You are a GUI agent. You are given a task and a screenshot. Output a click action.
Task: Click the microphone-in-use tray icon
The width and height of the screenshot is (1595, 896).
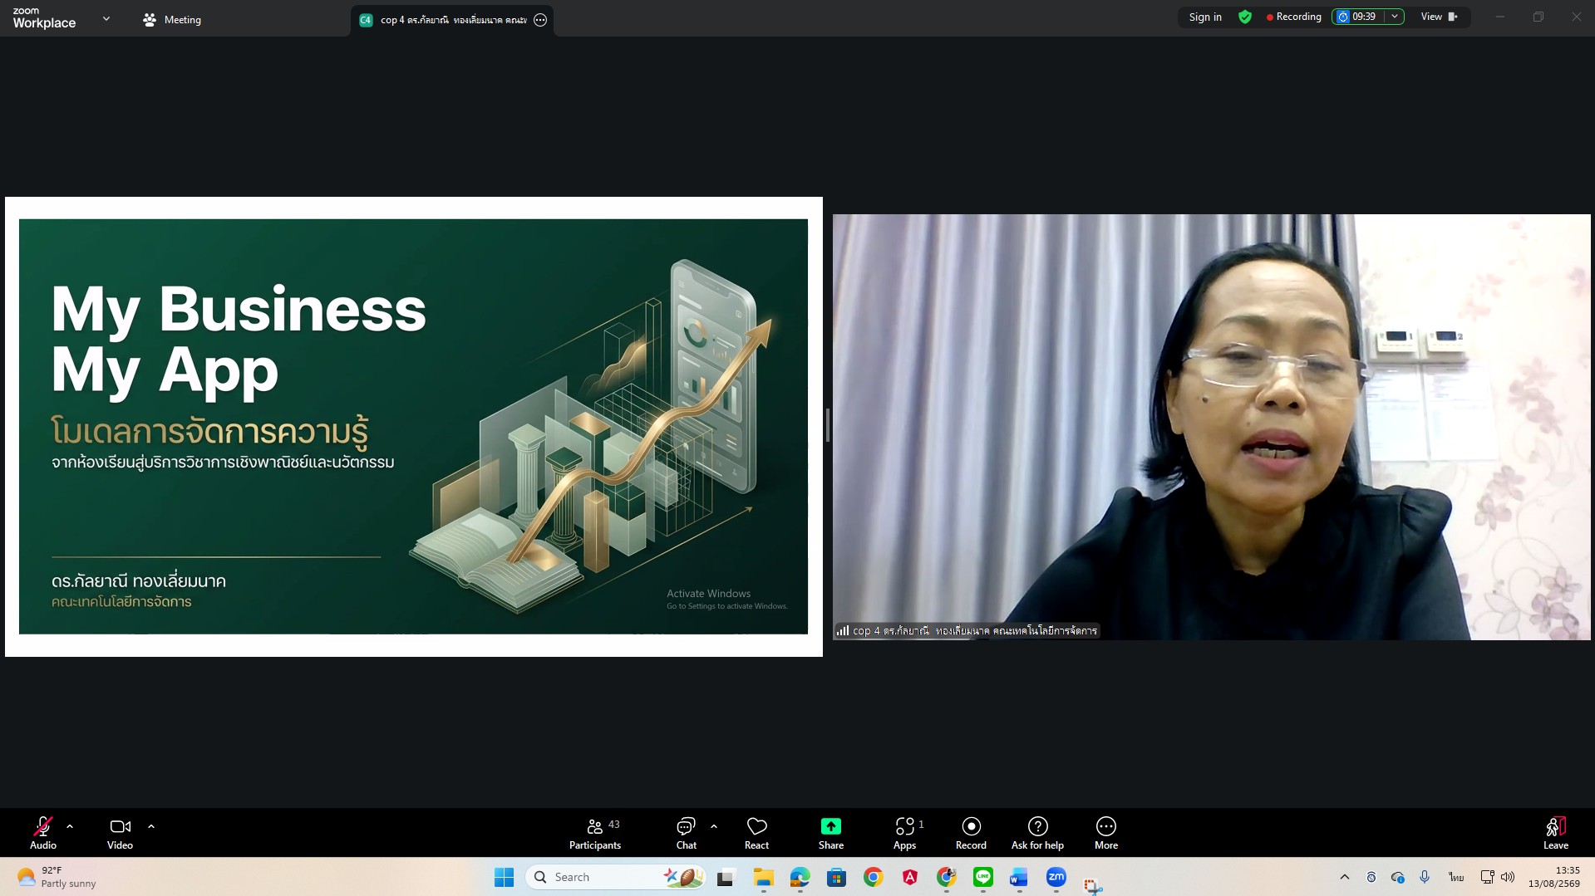coord(1425,877)
